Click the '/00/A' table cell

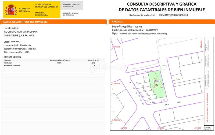tap(59, 63)
